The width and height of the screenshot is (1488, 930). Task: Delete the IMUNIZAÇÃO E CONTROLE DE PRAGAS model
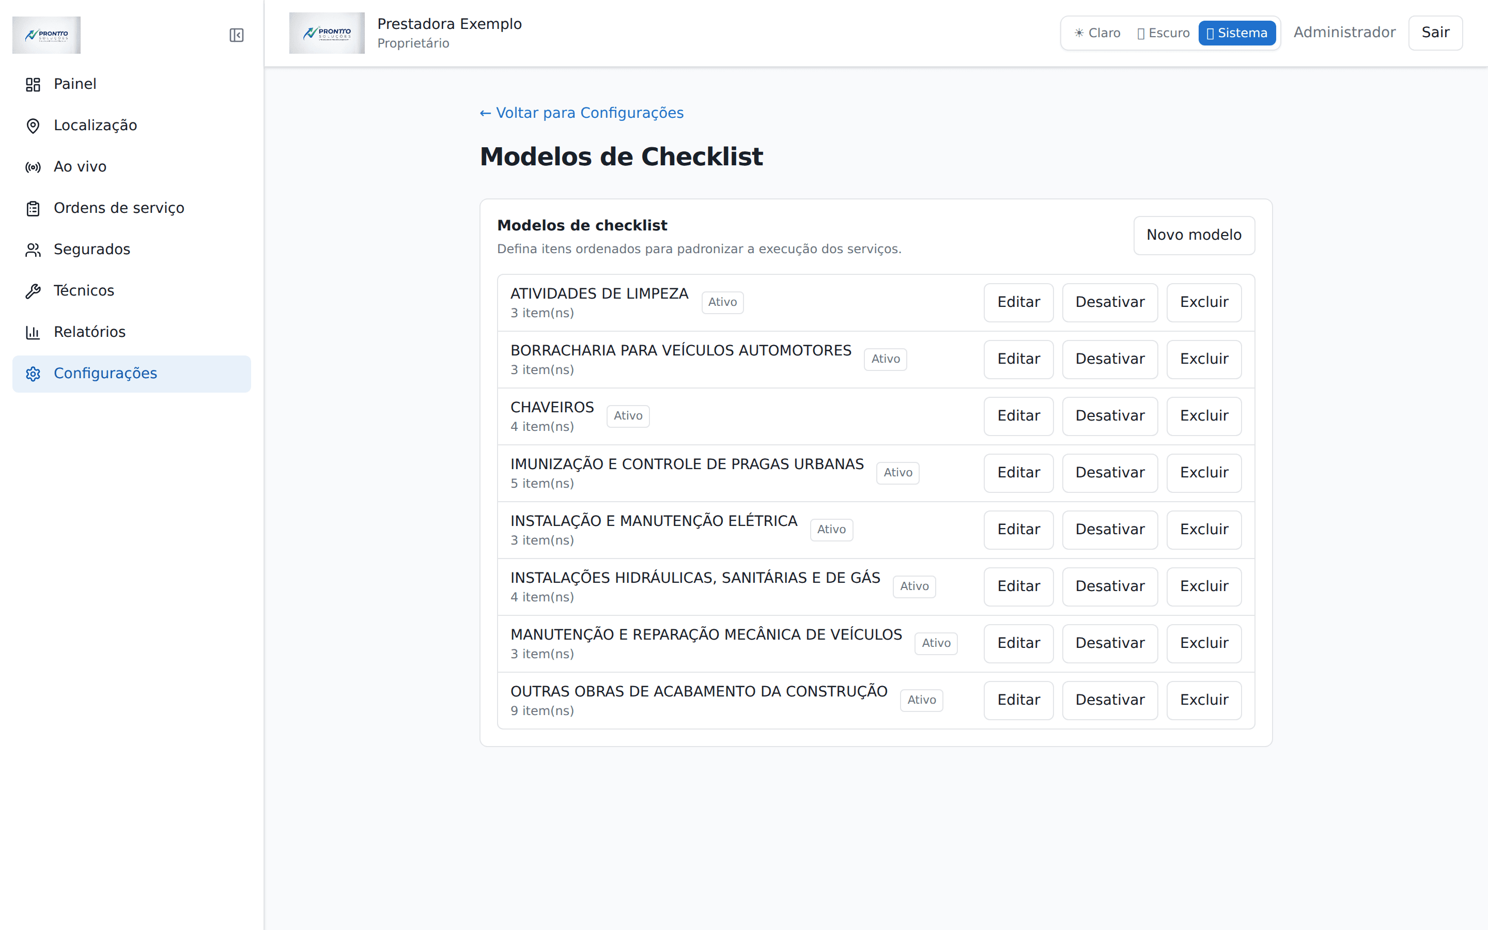click(1204, 473)
